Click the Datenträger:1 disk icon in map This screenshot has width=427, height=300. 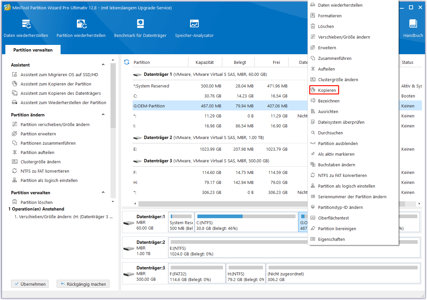pyautogui.click(x=128, y=223)
